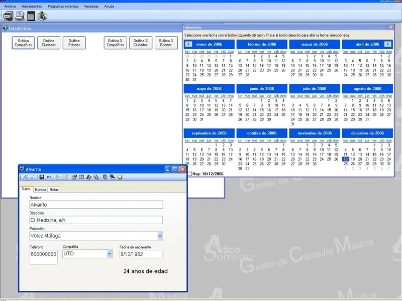Image resolution: width=402 pixels, height=301 pixels.
Task: Click the two-column layout icon in Alvarito toolbar
Action: [x=81, y=177]
